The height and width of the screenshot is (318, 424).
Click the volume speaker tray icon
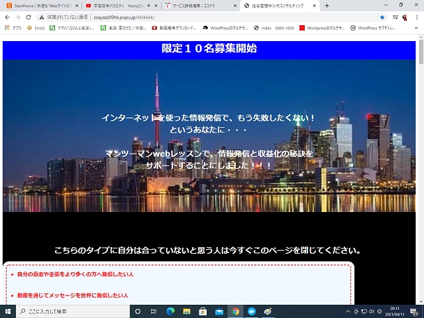(372, 311)
